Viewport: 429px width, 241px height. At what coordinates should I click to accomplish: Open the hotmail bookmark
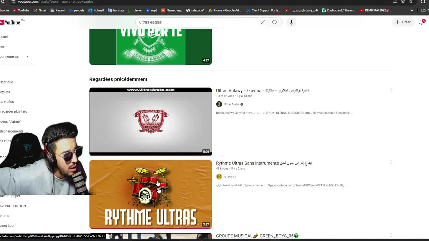(96, 10)
